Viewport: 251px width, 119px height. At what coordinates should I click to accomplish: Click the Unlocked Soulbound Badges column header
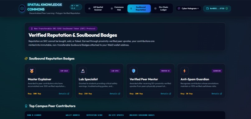[142, 115]
